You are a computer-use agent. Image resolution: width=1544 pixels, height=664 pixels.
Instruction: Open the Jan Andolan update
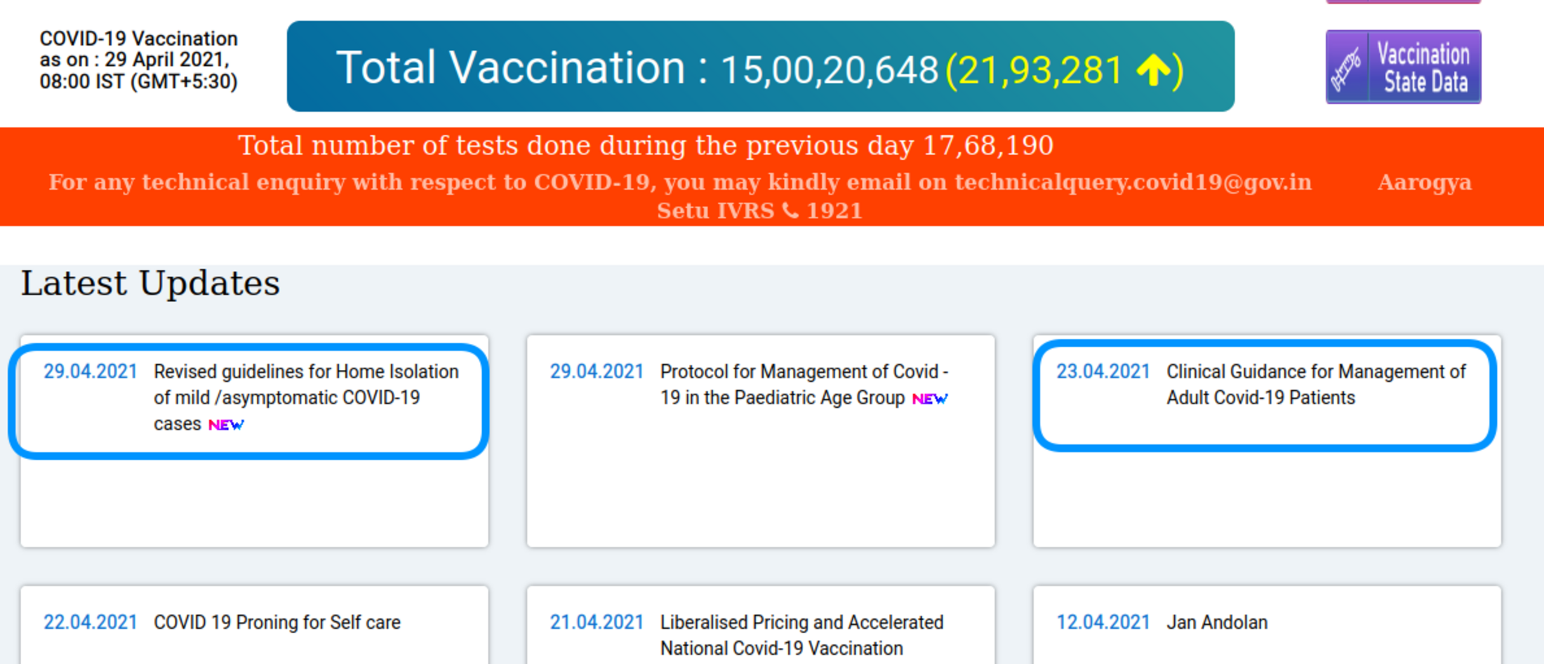point(1217,623)
